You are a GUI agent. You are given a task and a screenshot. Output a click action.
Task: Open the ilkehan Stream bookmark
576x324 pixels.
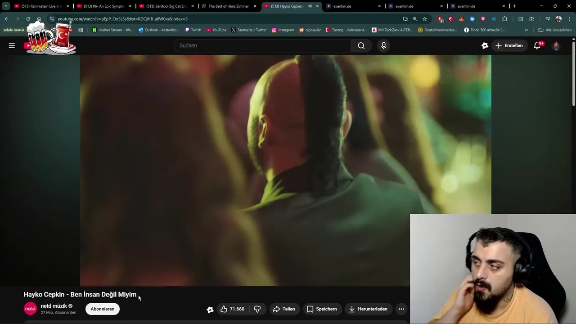pyautogui.click(x=112, y=30)
